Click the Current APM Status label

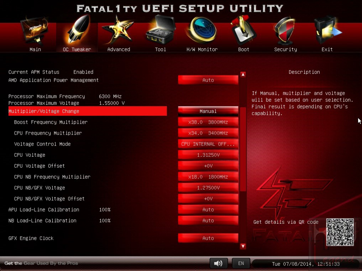click(x=34, y=72)
